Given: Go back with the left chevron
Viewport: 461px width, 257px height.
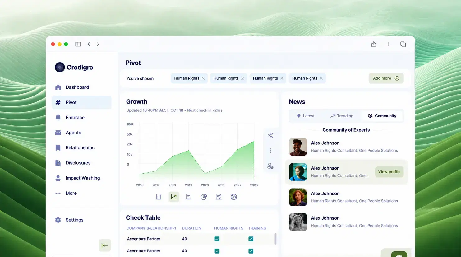Looking at the screenshot, I should pyautogui.click(x=89, y=44).
